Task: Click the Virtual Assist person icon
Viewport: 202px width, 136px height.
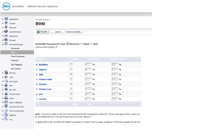Action: click(x=6, y=94)
